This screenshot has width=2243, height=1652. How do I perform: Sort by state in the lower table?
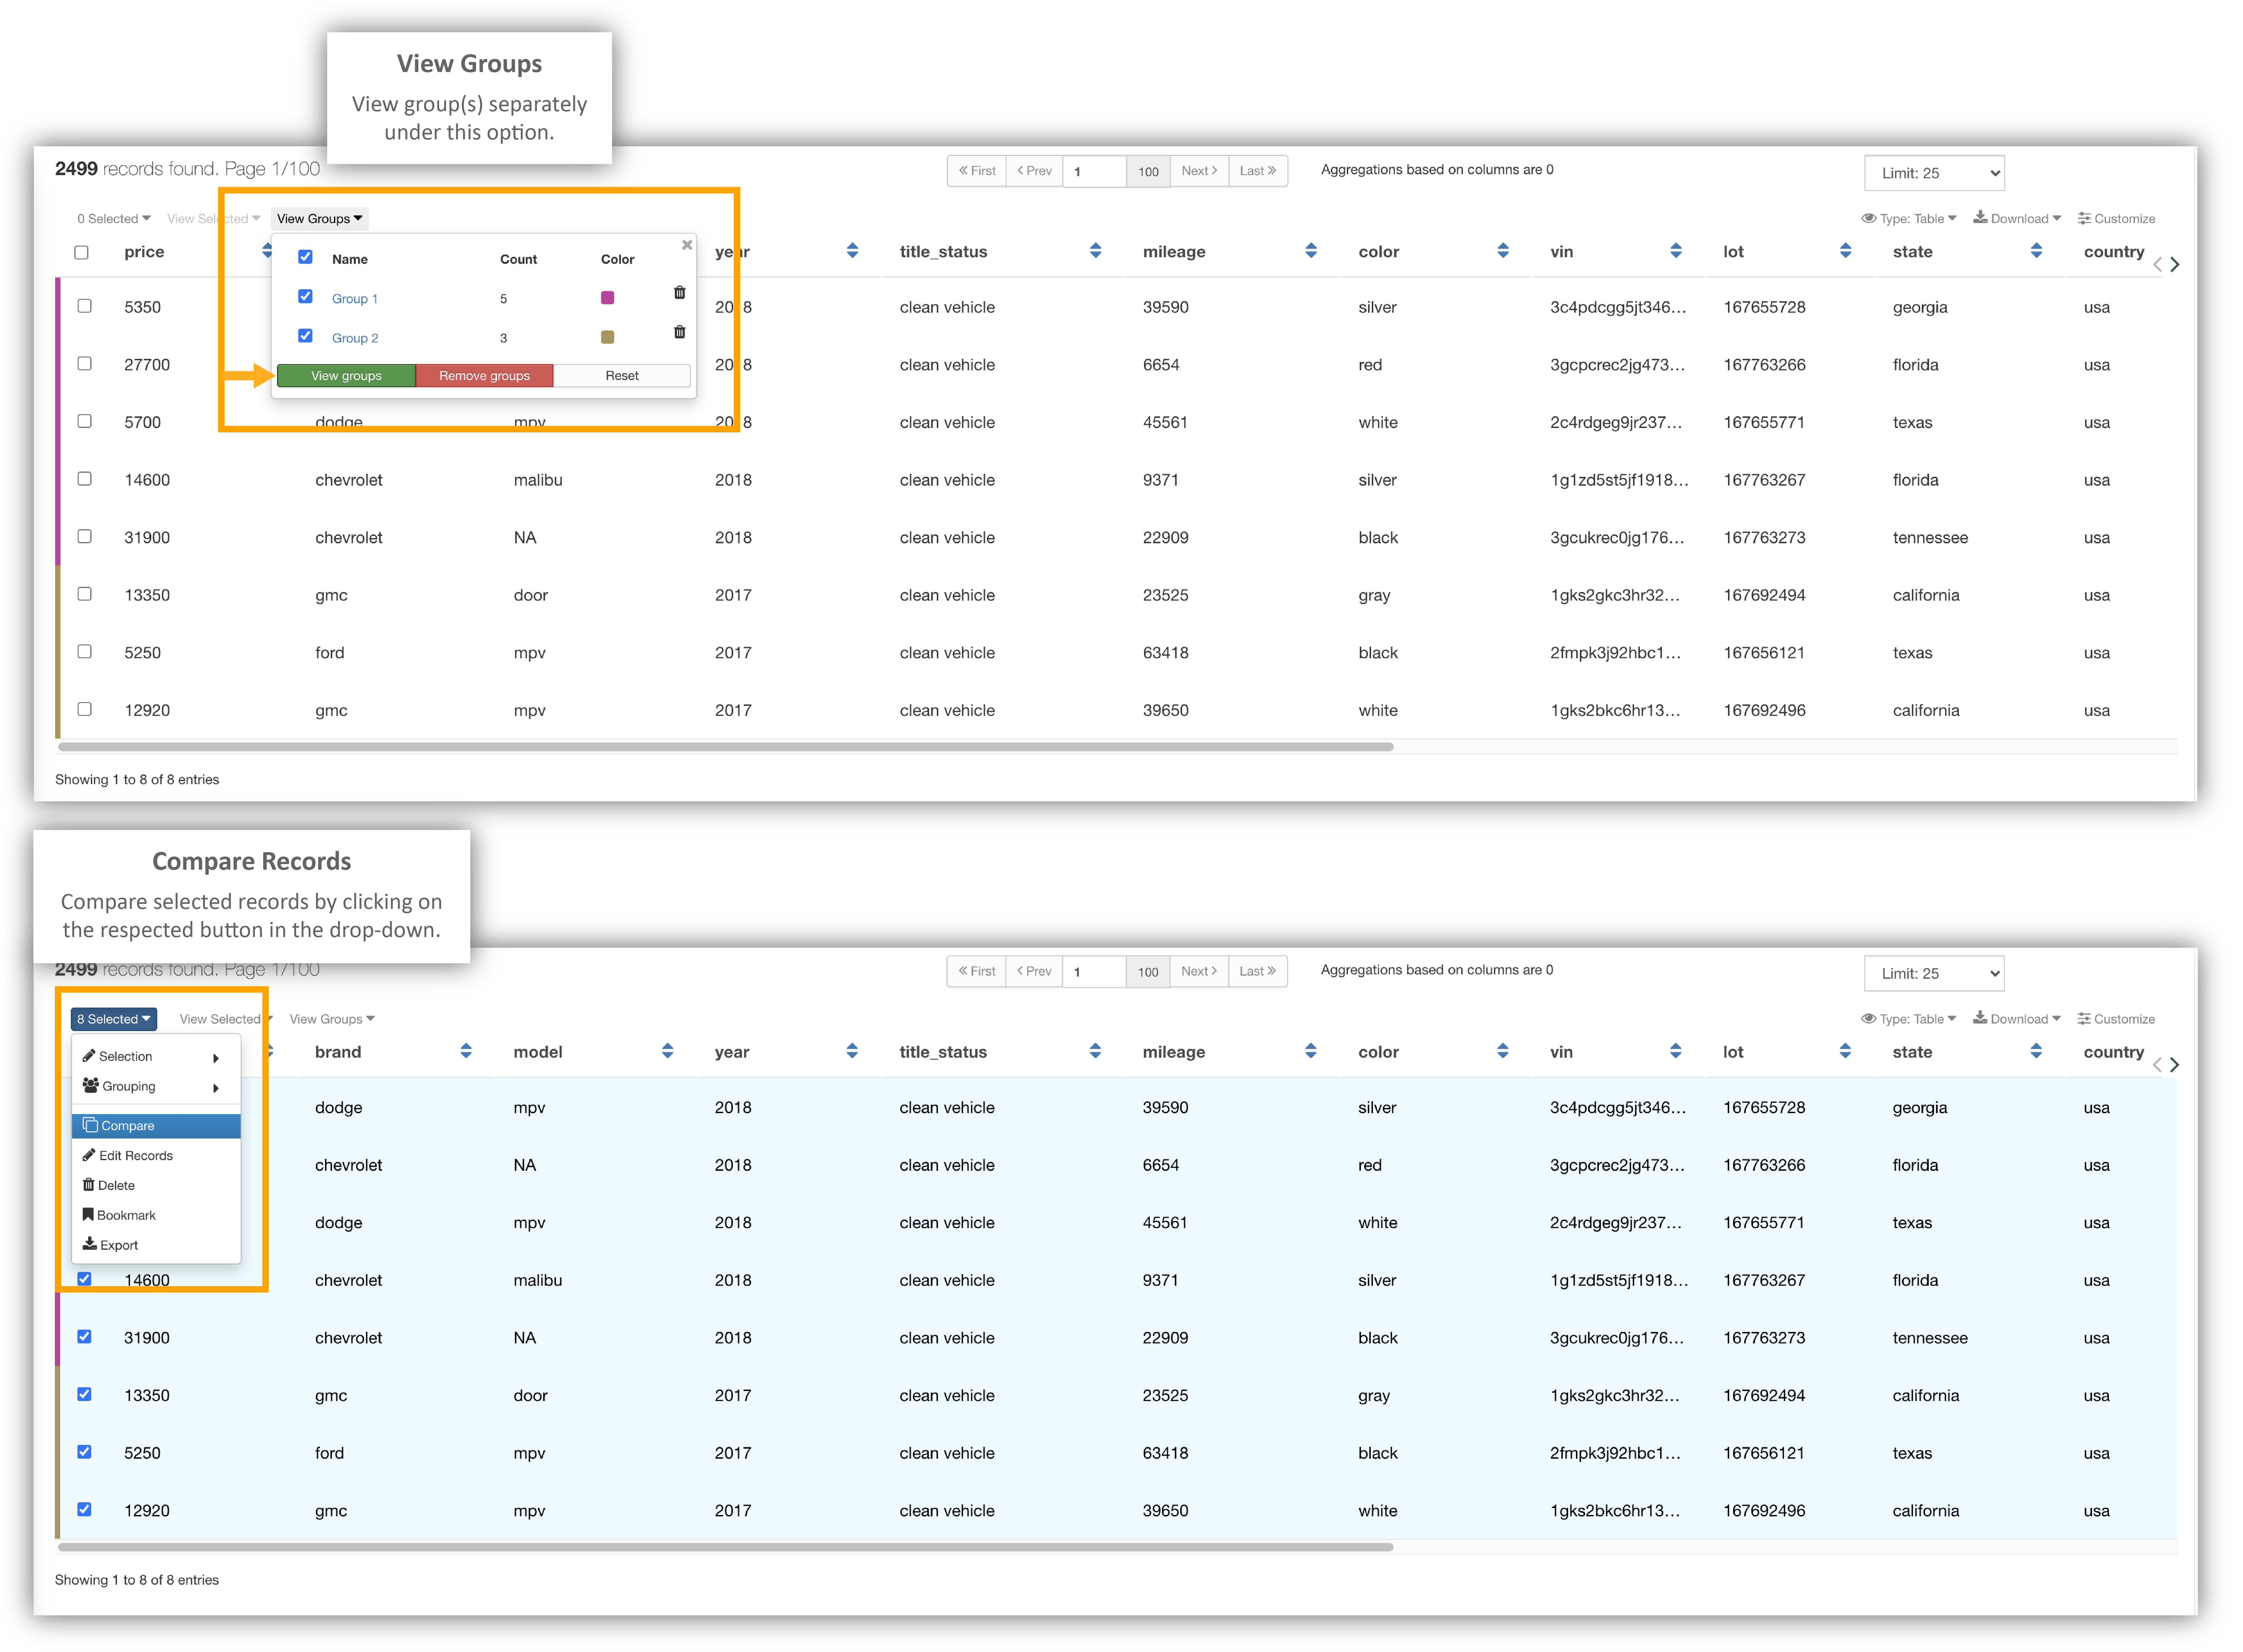coord(2036,1051)
